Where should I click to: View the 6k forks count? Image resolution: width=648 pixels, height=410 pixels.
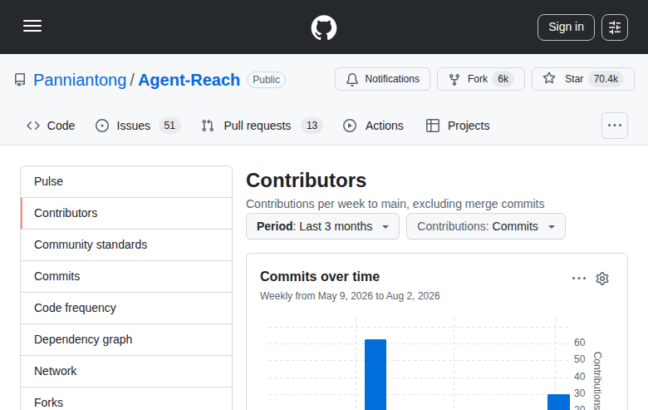503,79
